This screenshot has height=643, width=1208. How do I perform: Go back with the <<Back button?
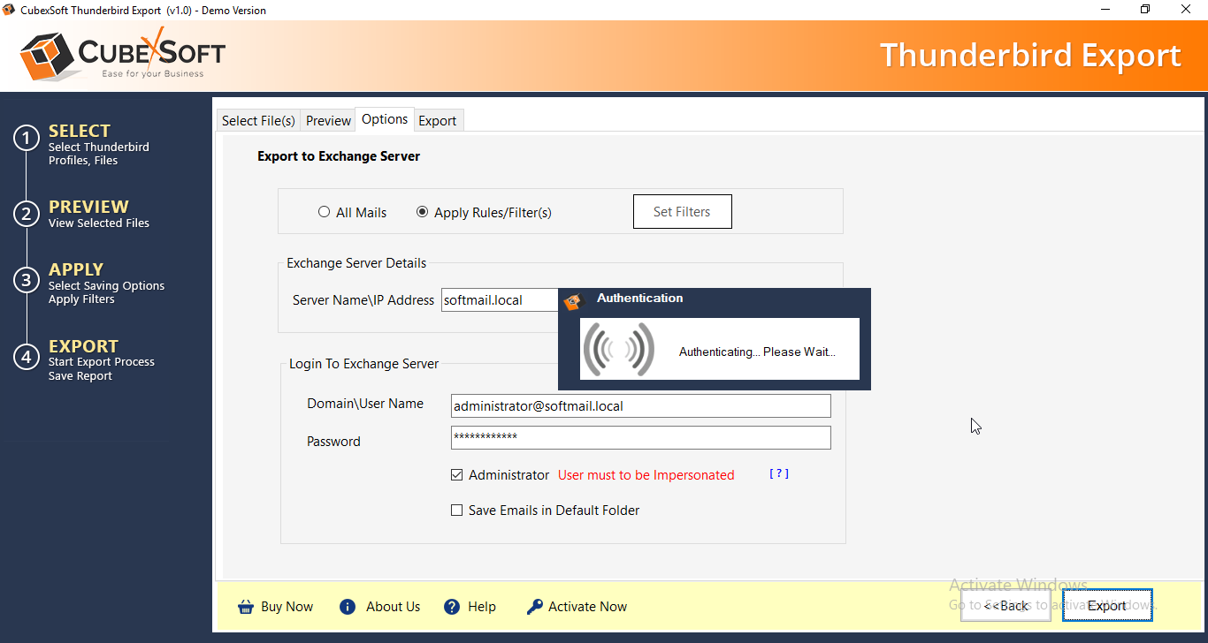coord(1005,606)
